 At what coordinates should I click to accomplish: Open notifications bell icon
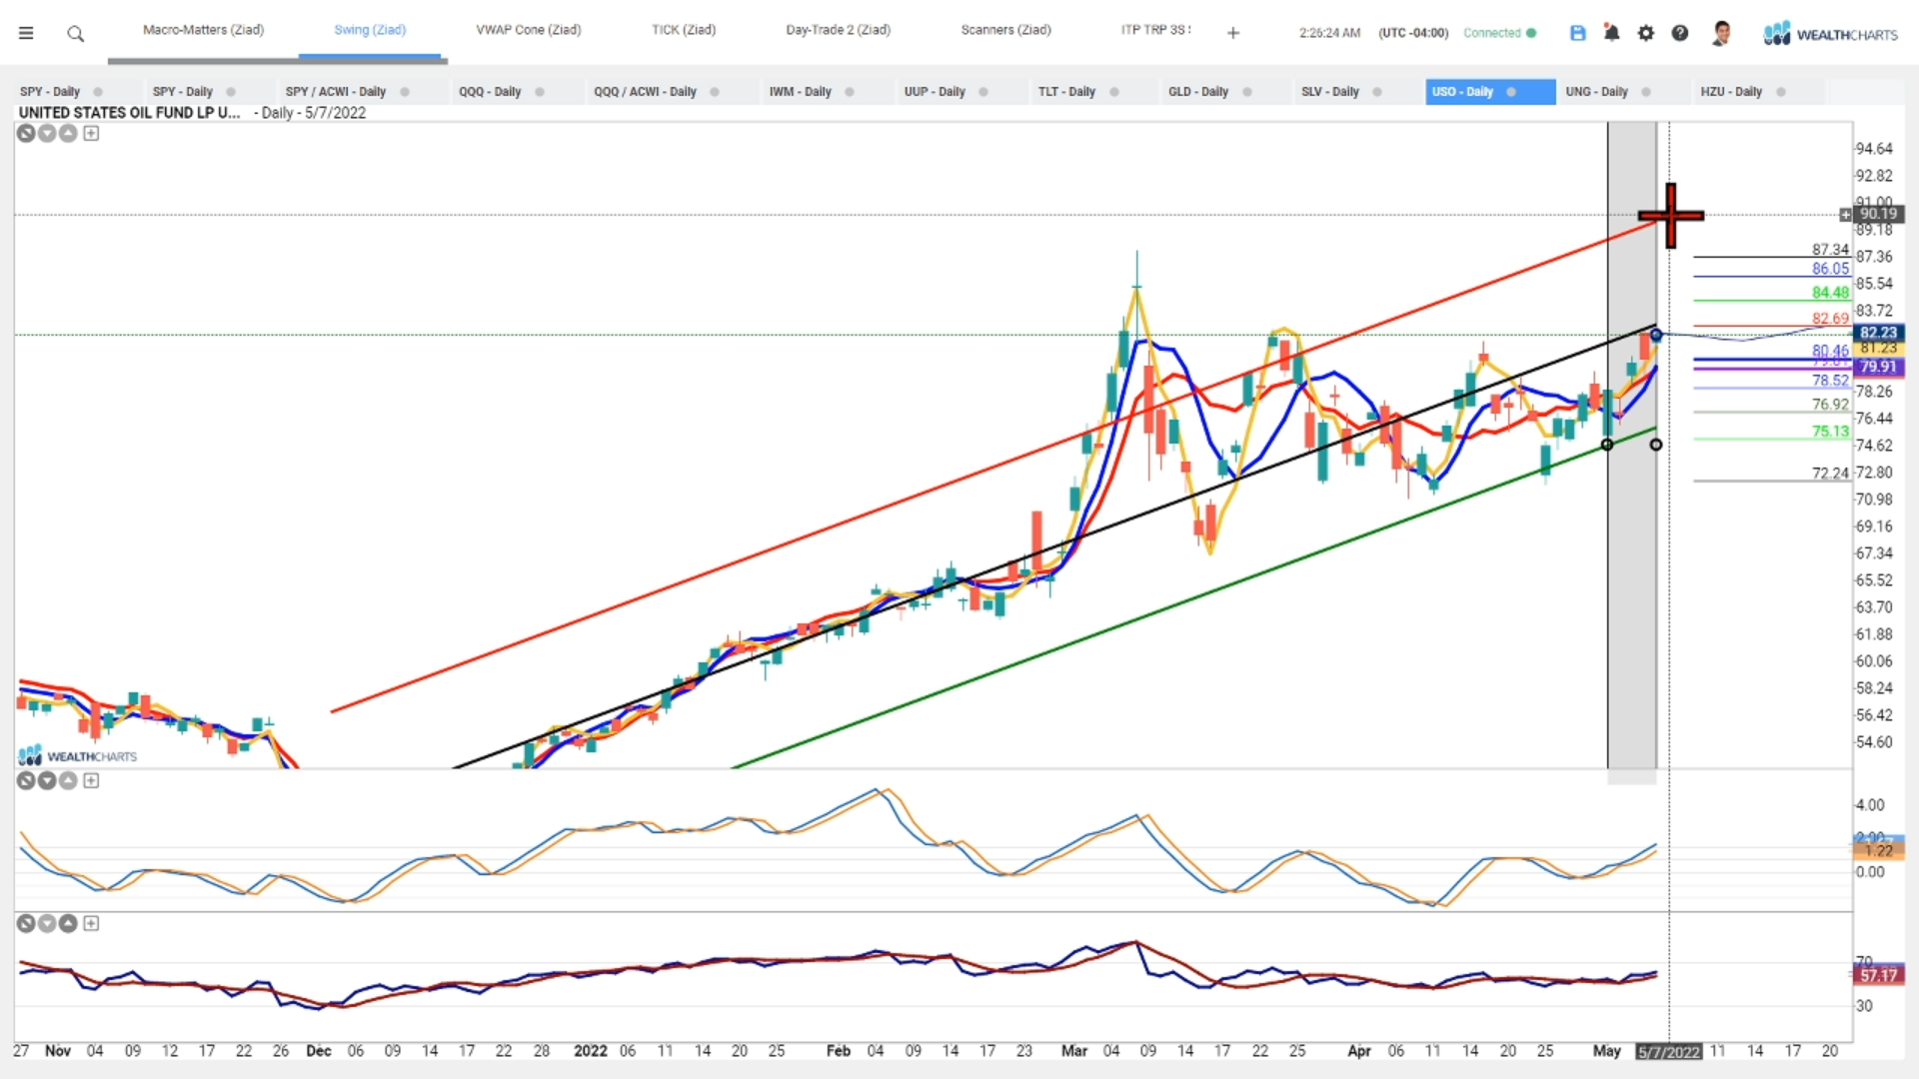1611,33
